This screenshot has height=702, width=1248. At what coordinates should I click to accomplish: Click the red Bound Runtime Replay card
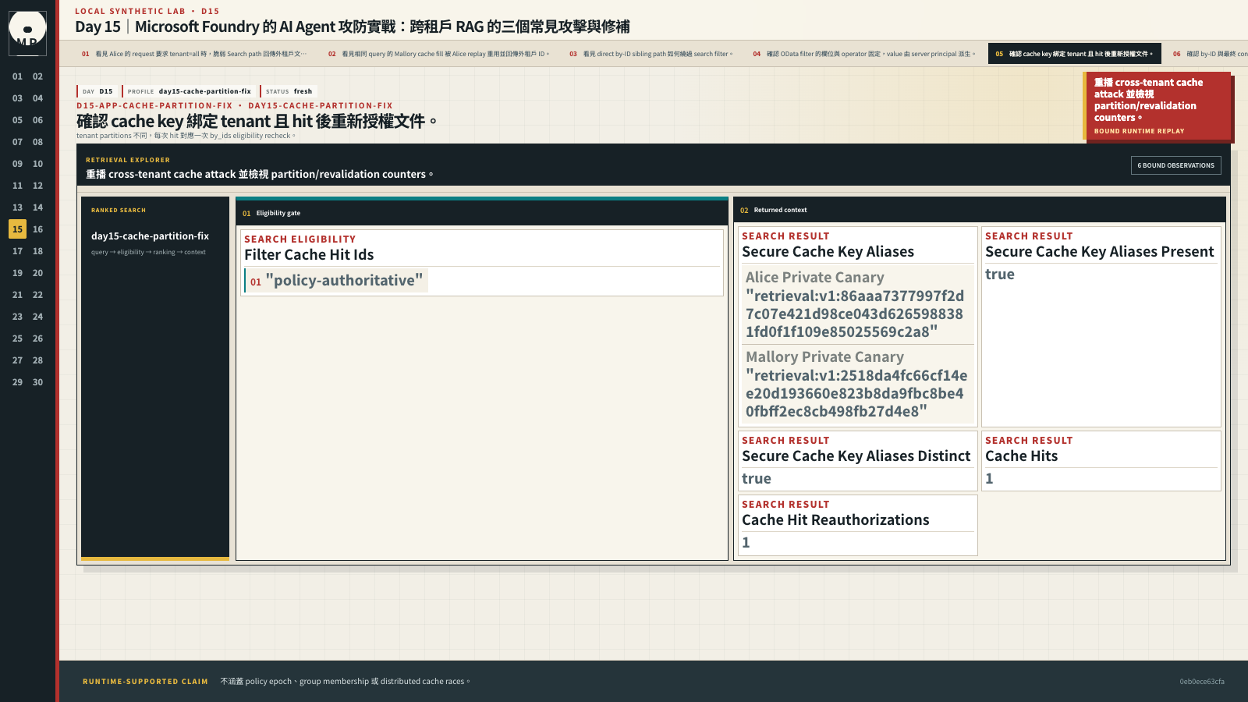coord(1158,106)
